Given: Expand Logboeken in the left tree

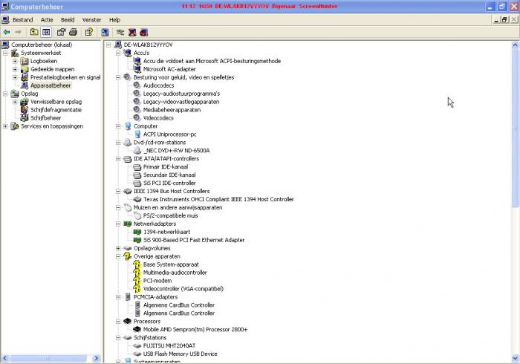Looking at the screenshot, I should pos(15,61).
